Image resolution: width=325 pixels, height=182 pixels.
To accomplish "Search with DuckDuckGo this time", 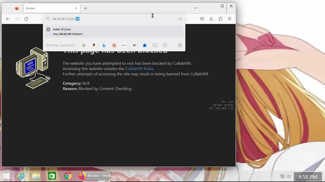I will [114, 45].
